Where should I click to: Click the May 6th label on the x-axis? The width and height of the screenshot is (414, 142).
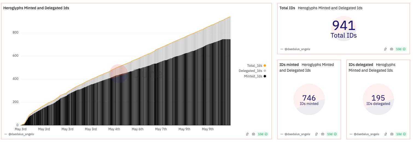tap(138, 129)
